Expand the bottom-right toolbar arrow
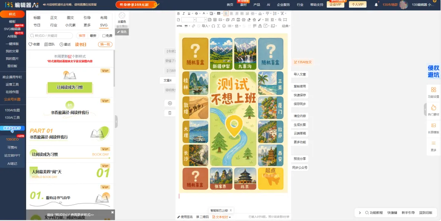This screenshot has height=221, width=441. pyautogui.click(x=360, y=213)
